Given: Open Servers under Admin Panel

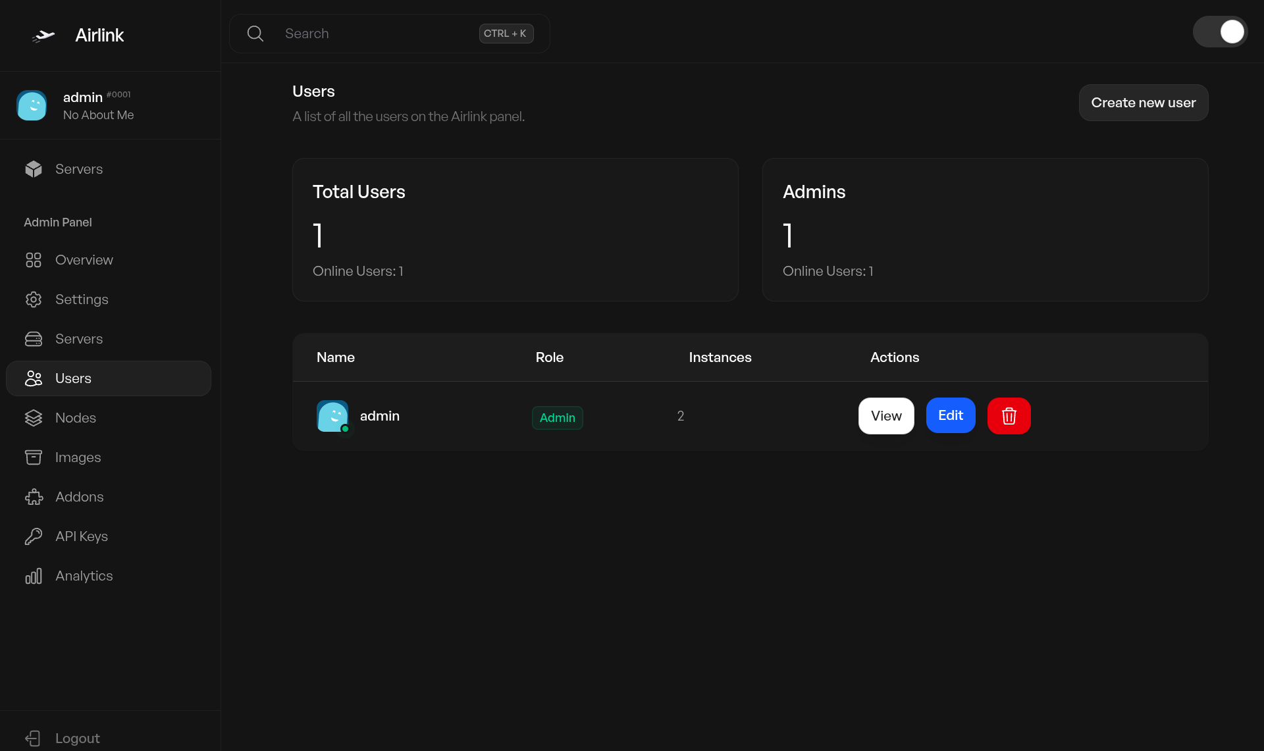Looking at the screenshot, I should (x=109, y=339).
